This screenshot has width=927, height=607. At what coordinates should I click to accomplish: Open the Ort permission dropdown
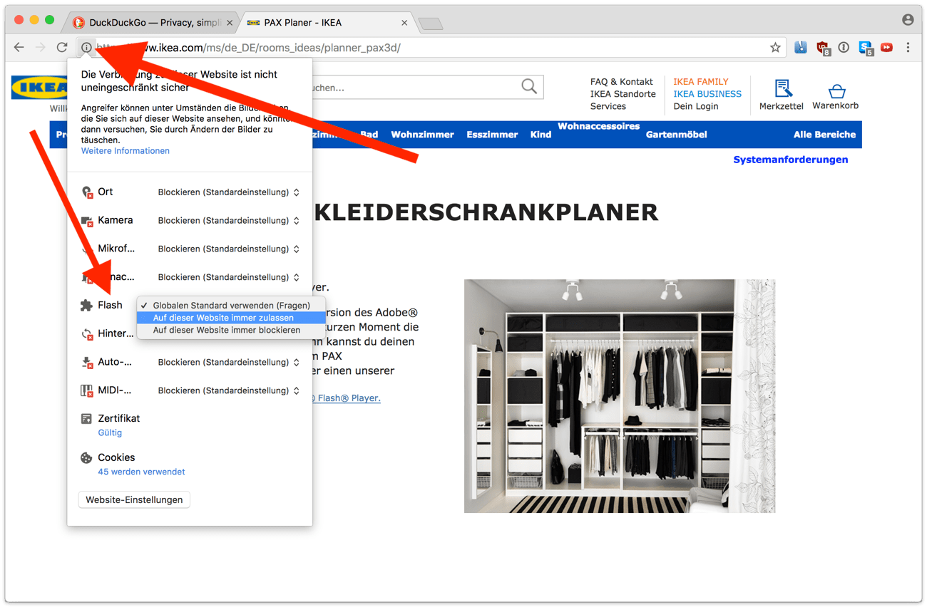click(x=228, y=192)
